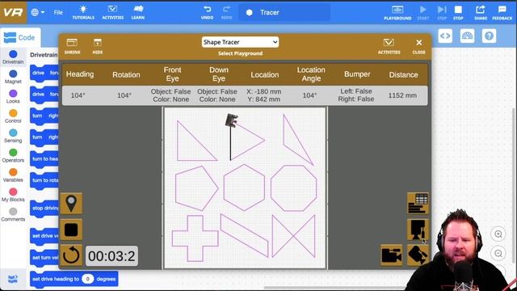
Task: Select the Magnet block category
Action: (13, 77)
